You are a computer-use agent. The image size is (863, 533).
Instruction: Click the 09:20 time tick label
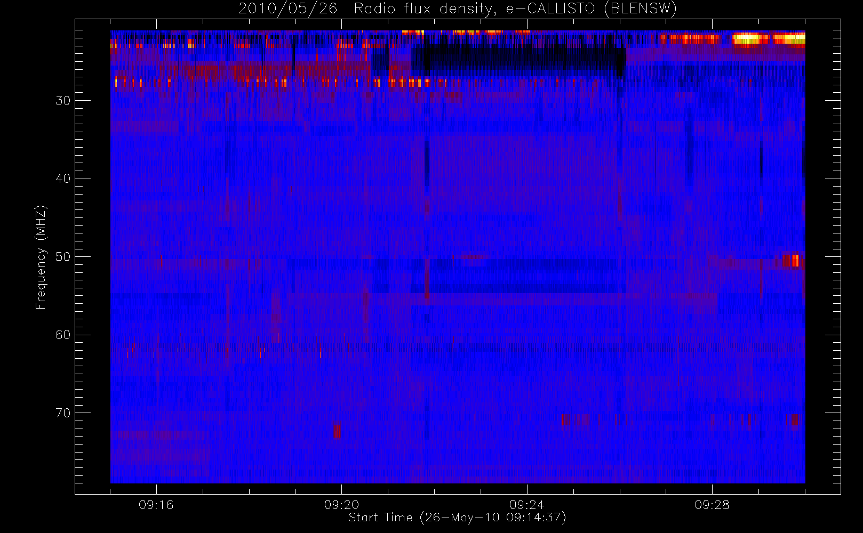click(x=341, y=505)
